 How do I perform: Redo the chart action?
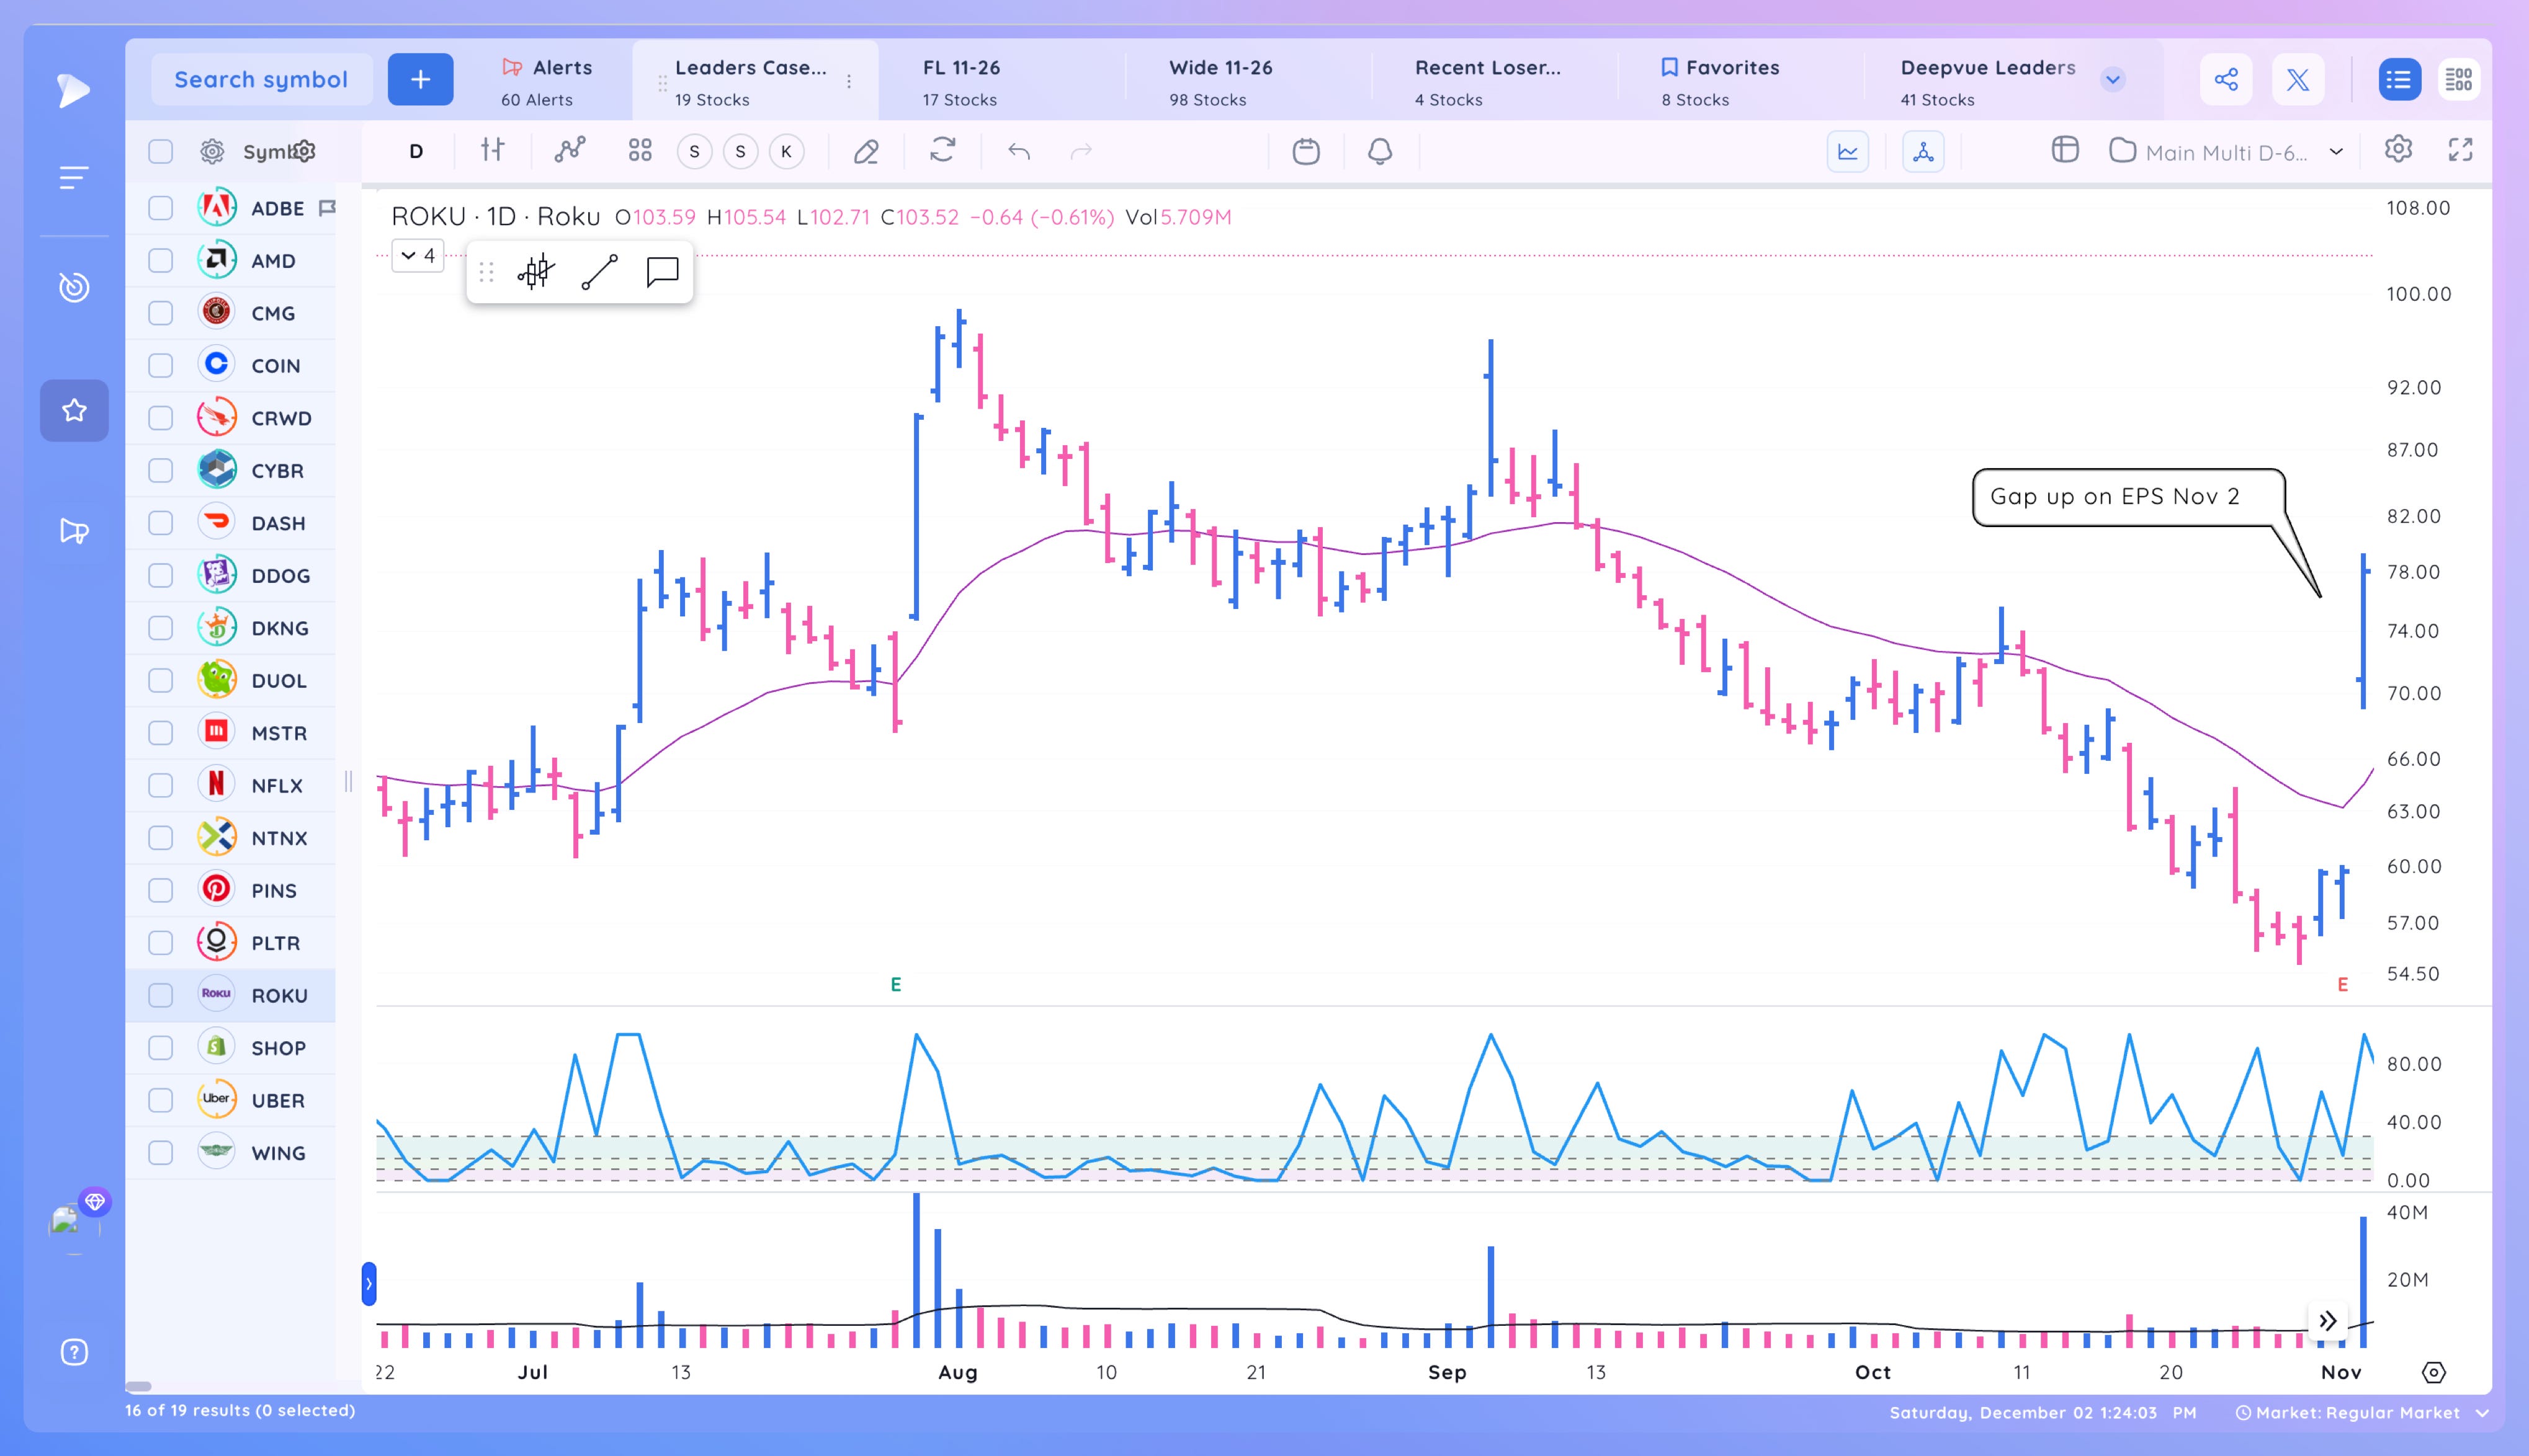pyautogui.click(x=1081, y=151)
